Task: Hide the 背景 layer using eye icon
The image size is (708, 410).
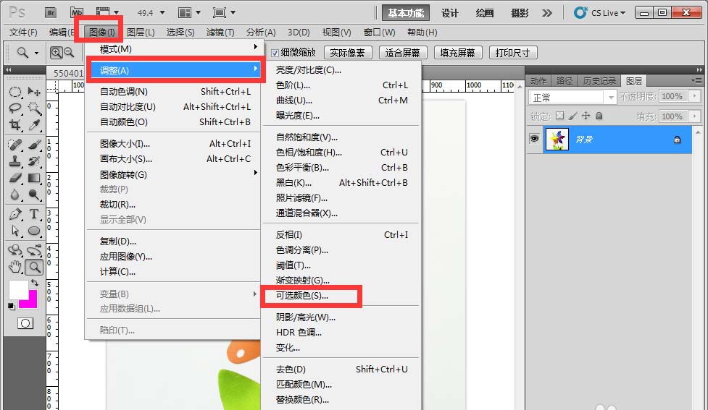Action: [x=534, y=140]
